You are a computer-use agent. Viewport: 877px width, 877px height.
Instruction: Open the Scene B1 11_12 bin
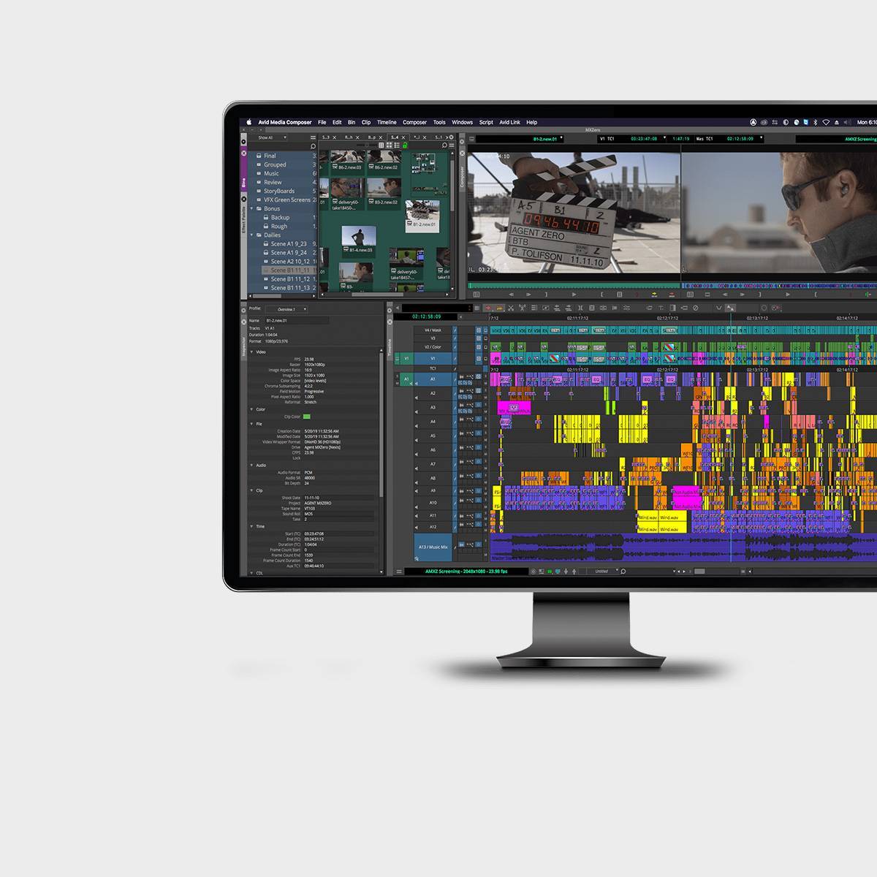(x=289, y=279)
